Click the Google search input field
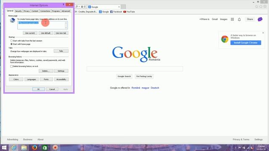 pyautogui.click(x=135, y=69)
